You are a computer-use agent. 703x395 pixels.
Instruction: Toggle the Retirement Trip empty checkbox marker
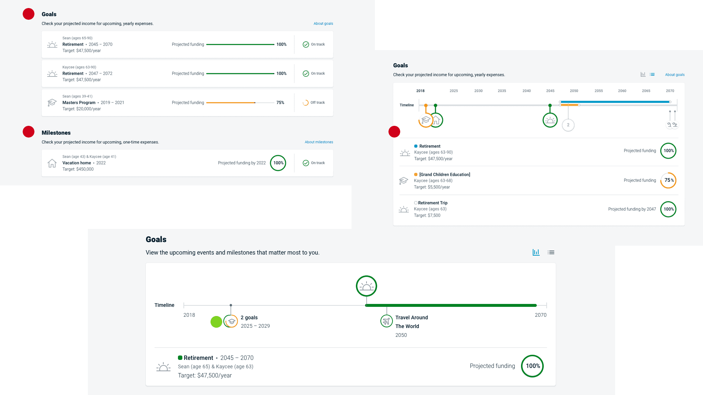click(x=416, y=203)
